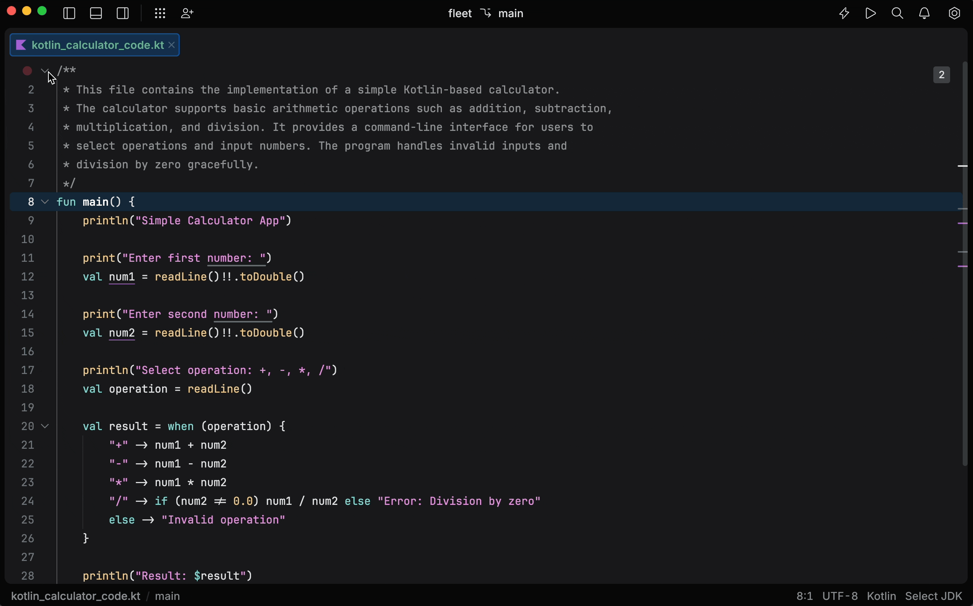Open settings using the gear icon

954,13
